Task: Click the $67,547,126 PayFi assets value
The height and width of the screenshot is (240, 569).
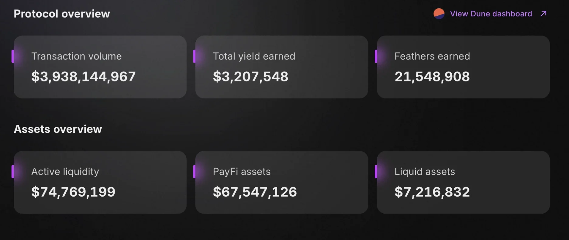Action: pos(255,192)
